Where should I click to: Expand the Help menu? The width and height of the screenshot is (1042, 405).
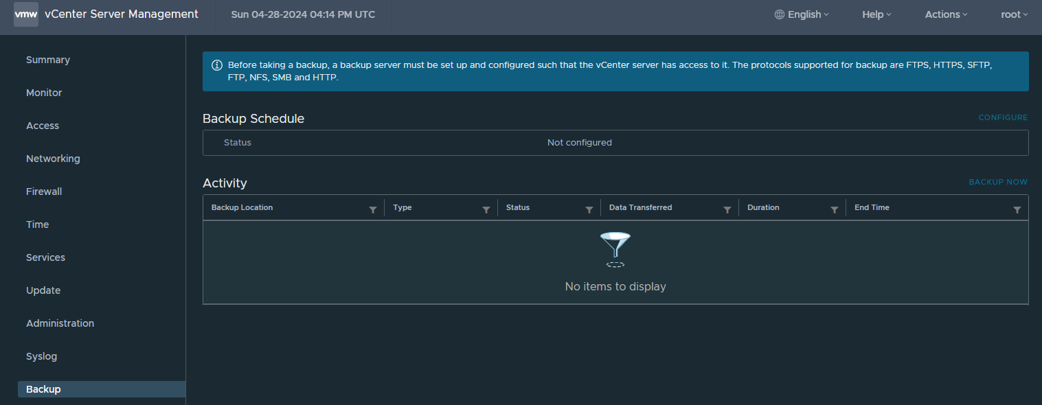point(876,14)
